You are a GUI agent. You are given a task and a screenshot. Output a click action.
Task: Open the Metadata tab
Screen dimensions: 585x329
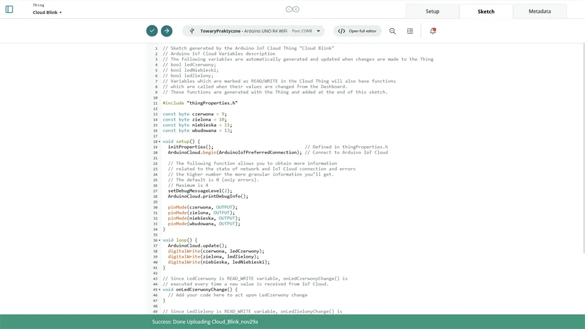(539, 11)
